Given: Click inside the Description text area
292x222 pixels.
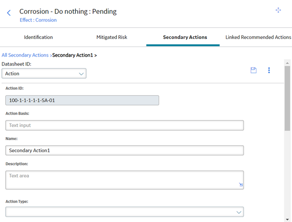Looking at the screenshot, I should (124, 180).
